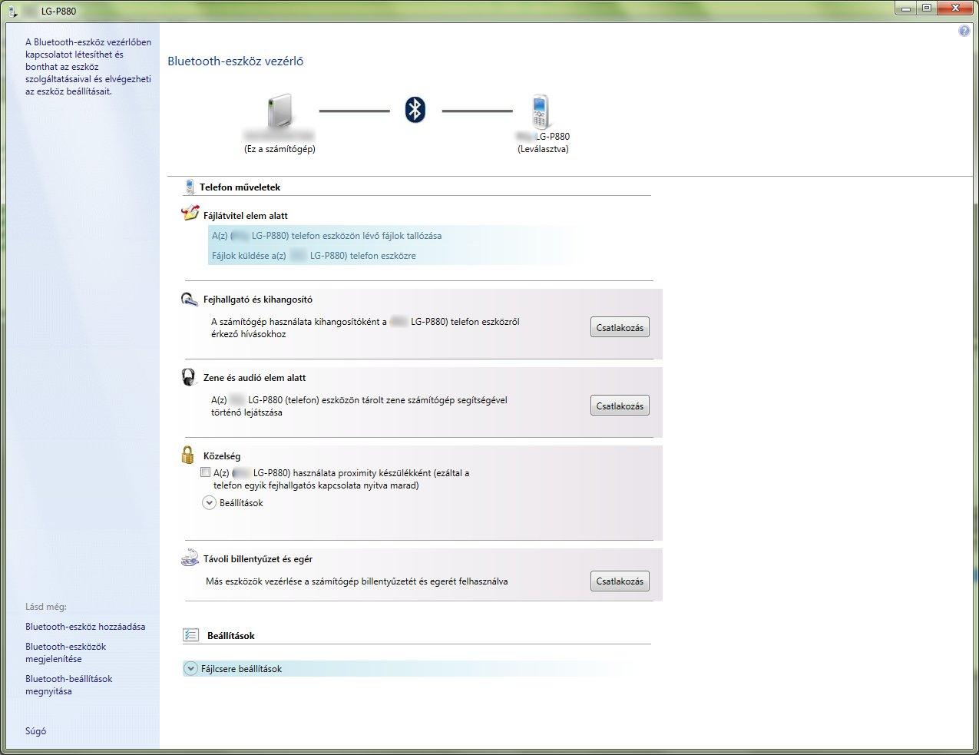Click the Bluetooth logo icon
979x755 pixels.
pos(415,111)
